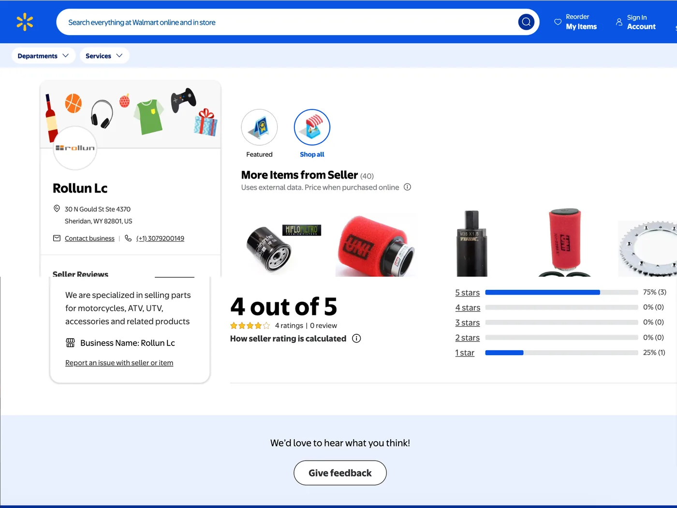Screen dimensions: 677x508
Task: Open the red UNI pod air filter thumbnail
Action: click(376, 246)
